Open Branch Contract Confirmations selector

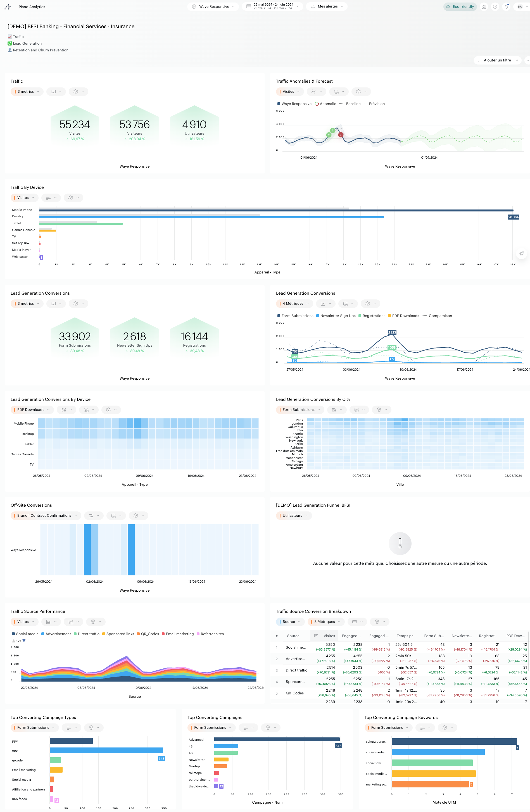pos(46,516)
